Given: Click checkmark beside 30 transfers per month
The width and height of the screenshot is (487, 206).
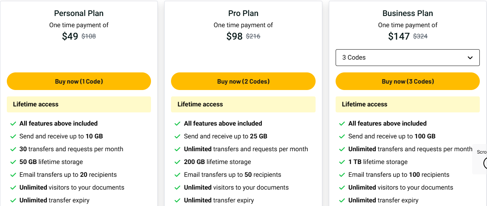Looking at the screenshot, I should (x=13, y=149).
